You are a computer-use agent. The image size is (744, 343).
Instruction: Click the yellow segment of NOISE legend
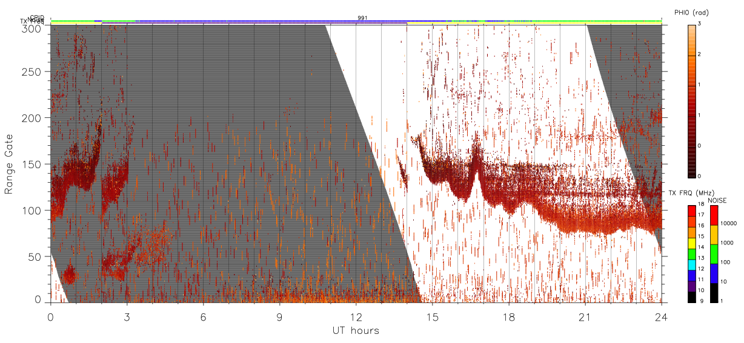point(714,235)
